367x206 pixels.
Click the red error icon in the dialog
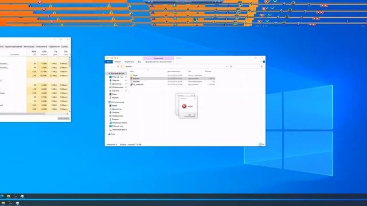(x=184, y=106)
